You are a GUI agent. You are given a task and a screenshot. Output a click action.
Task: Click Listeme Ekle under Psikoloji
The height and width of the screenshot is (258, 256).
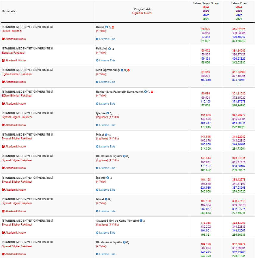point(105,60)
